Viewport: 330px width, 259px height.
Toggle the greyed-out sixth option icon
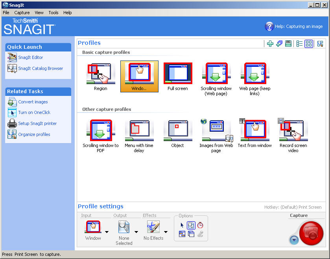[x=200, y=234]
